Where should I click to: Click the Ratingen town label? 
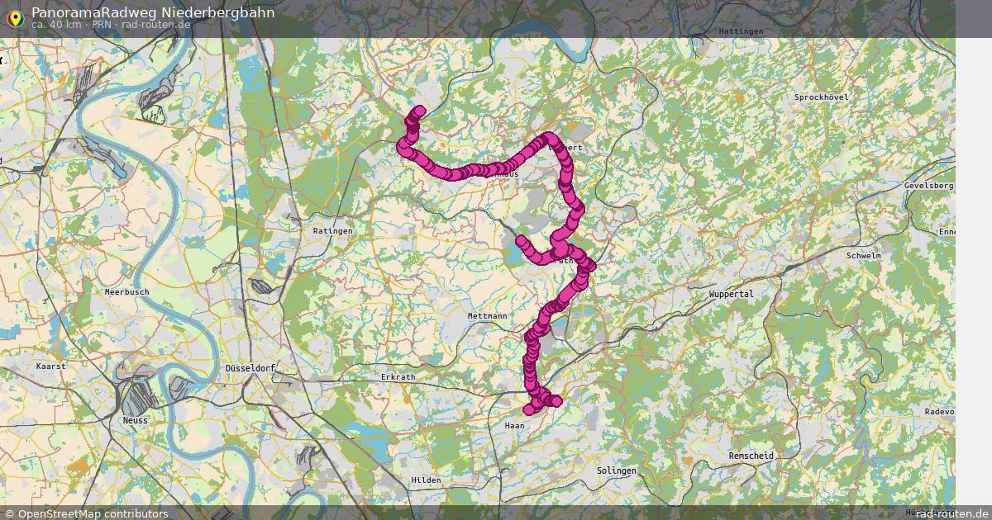click(x=332, y=231)
